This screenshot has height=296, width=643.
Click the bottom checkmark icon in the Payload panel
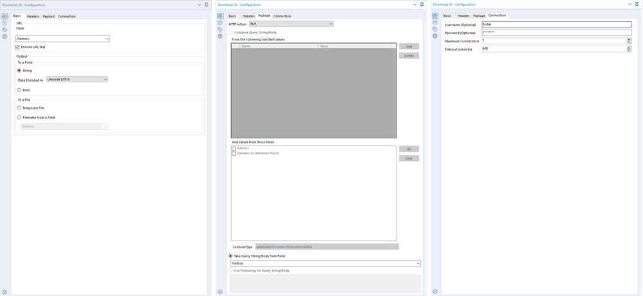[220, 291]
